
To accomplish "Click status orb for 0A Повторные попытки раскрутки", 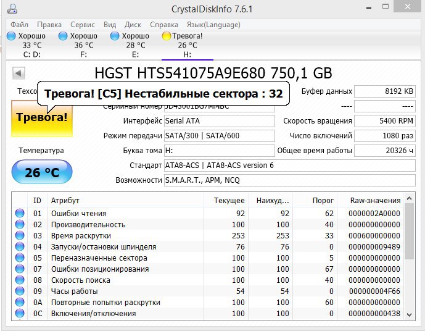I will pos(20,302).
